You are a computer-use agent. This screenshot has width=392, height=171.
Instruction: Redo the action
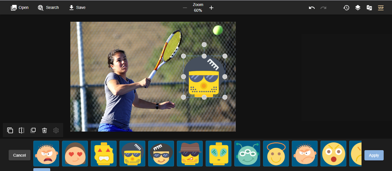[x=323, y=8]
